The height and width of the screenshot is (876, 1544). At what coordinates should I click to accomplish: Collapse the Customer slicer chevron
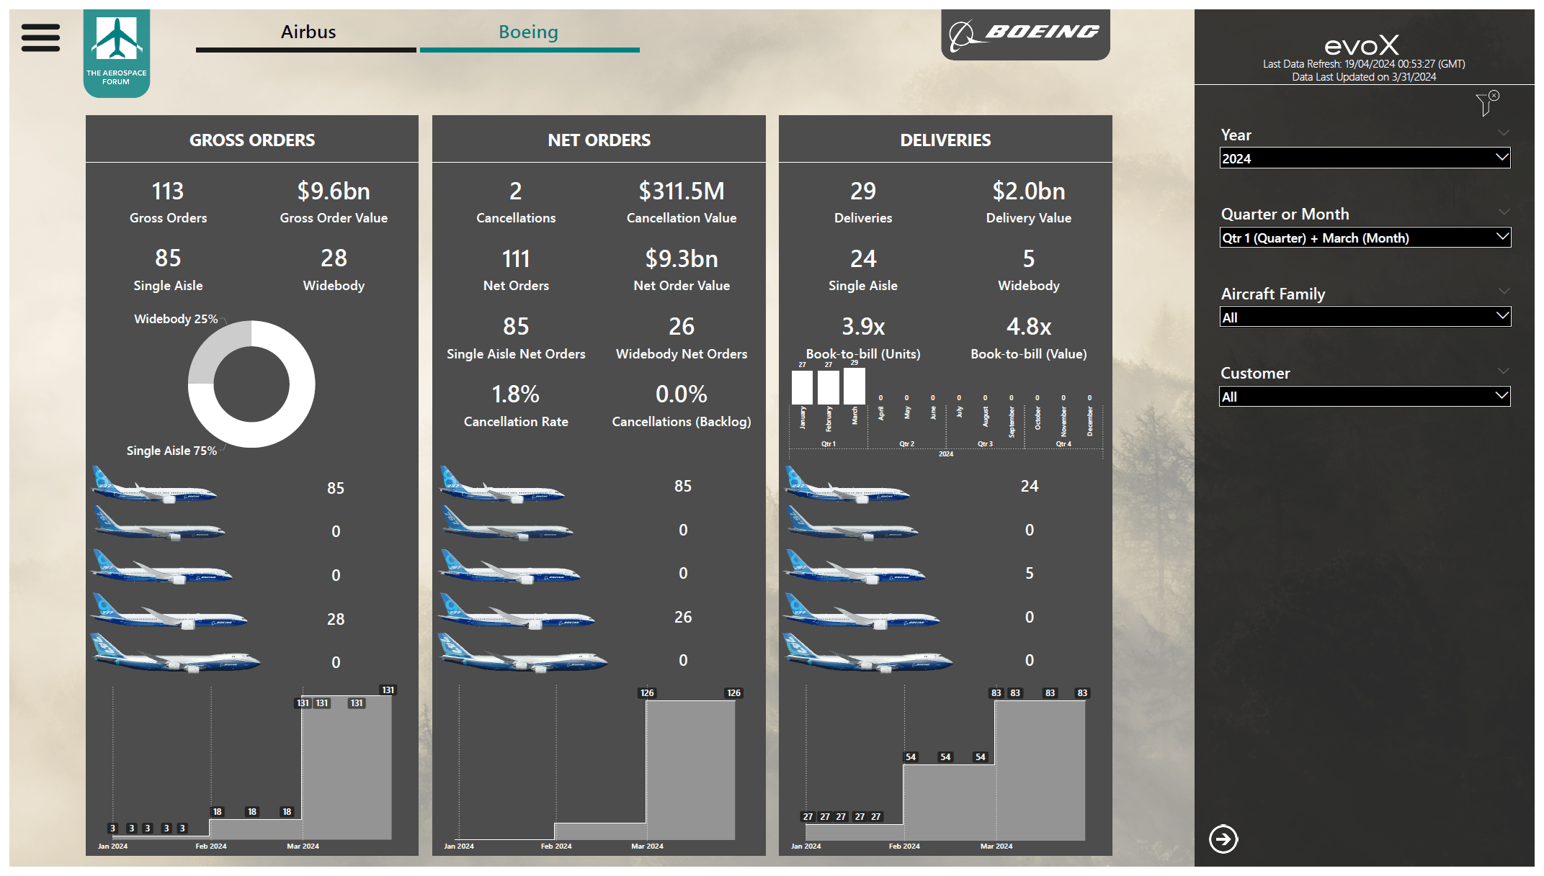(1503, 371)
